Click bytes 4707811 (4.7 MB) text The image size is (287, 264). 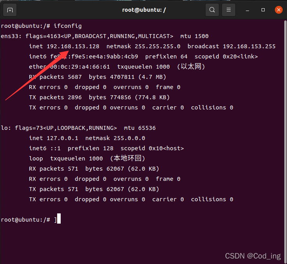(127, 77)
